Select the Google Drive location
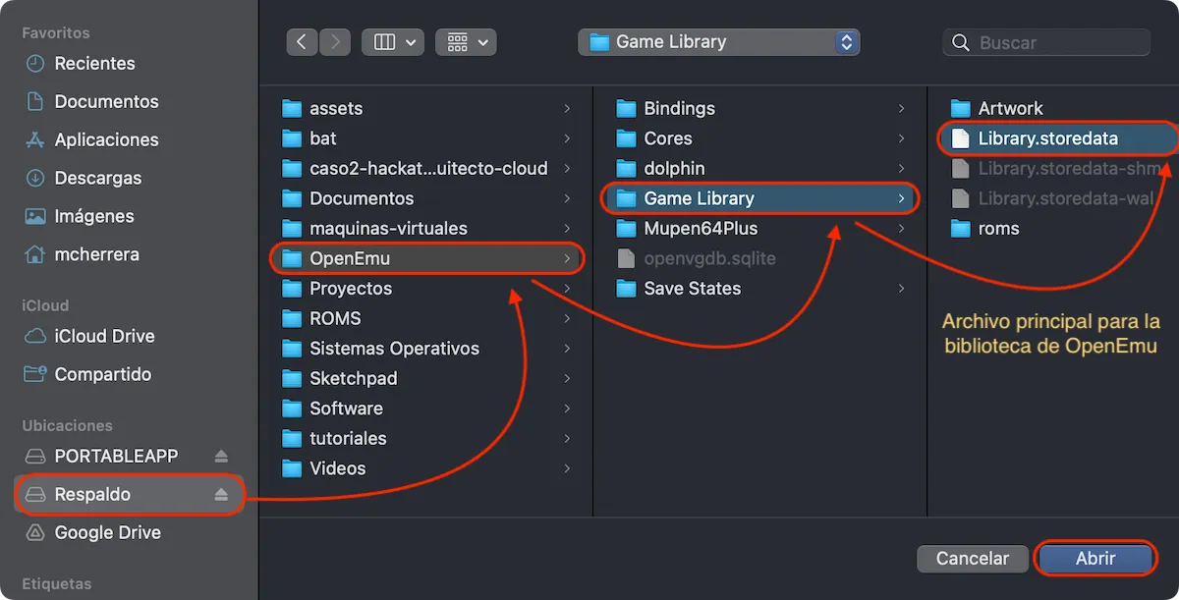This screenshot has width=1179, height=600. click(x=102, y=532)
